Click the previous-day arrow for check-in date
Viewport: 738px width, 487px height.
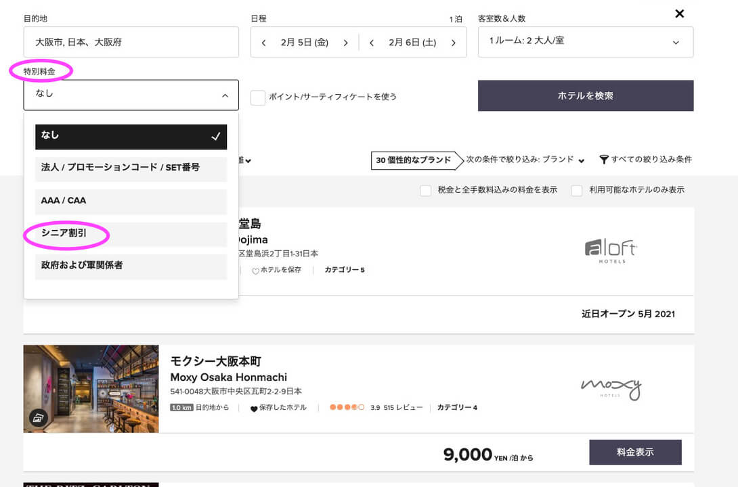[264, 43]
